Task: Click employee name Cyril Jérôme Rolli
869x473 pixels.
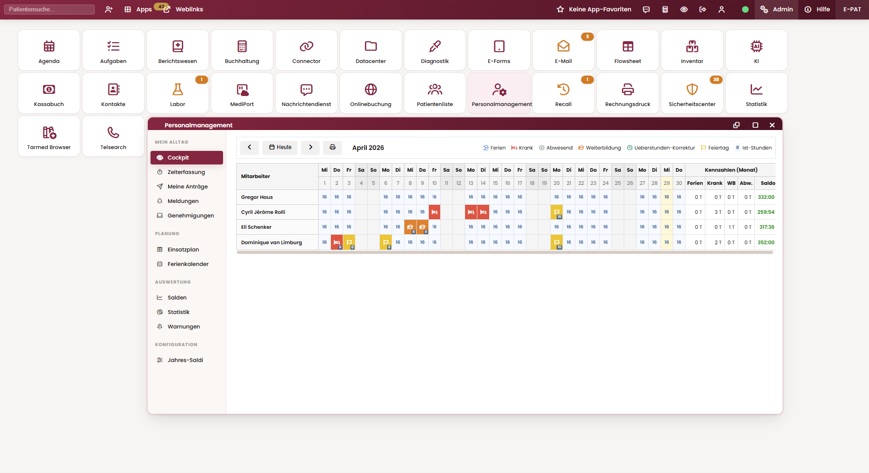Action: tap(263, 212)
